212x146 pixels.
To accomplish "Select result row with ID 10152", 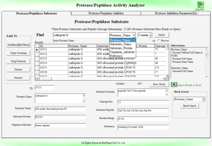I will pos(101,54).
